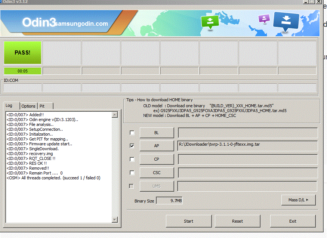Click the first ID:COM port slot

(22, 88)
